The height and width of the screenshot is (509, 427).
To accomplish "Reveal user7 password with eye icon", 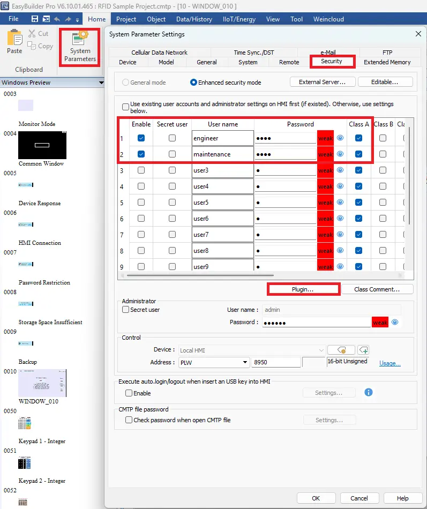I will click(340, 234).
